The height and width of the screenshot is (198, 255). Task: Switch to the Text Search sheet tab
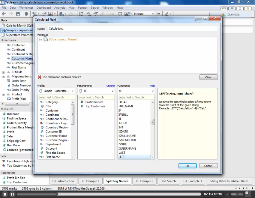tap(168, 181)
